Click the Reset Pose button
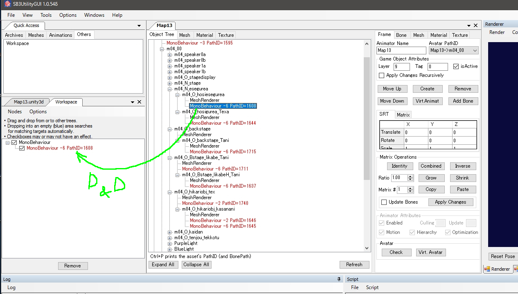Viewport: 518px width, 294px height. point(503,256)
